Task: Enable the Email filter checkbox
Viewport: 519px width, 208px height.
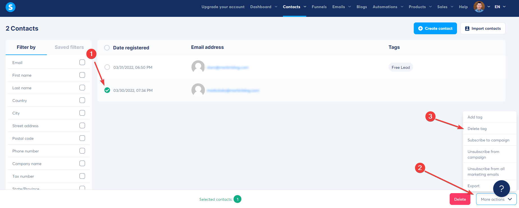Action: 82,62
